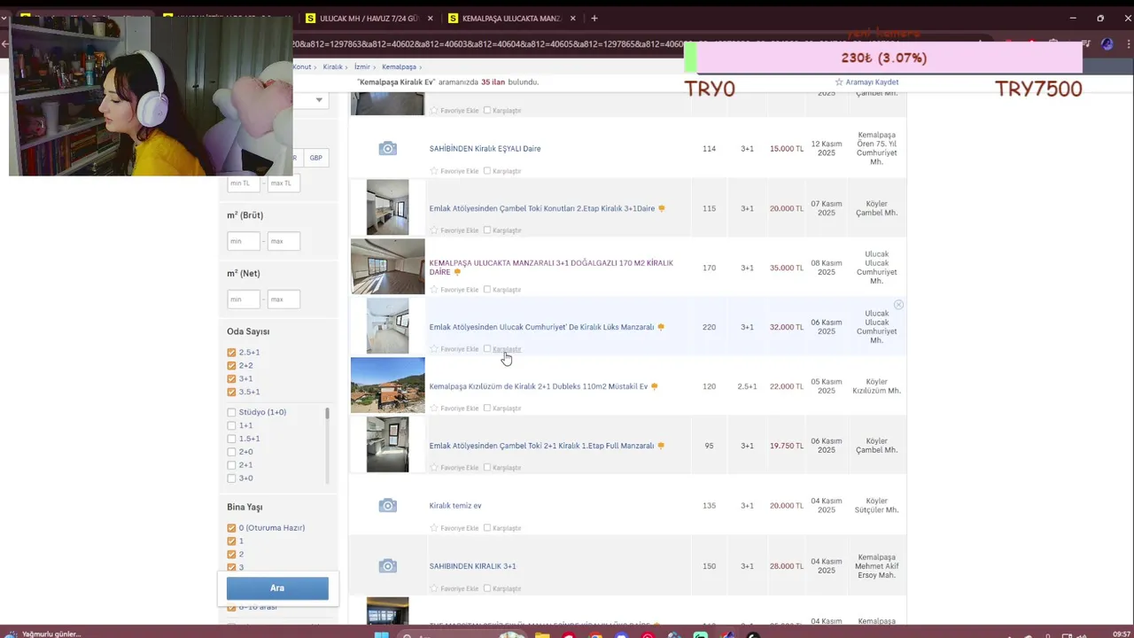Open the Kemalpaşa breadcrumb link
Screen dimensions: 1134x638
point(399,67)
